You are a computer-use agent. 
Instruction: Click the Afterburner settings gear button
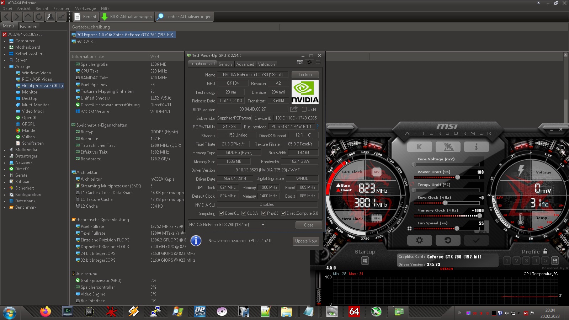419,240
